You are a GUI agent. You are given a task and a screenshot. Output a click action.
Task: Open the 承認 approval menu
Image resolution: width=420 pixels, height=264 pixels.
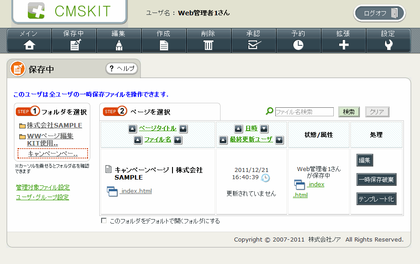[253, 40]
